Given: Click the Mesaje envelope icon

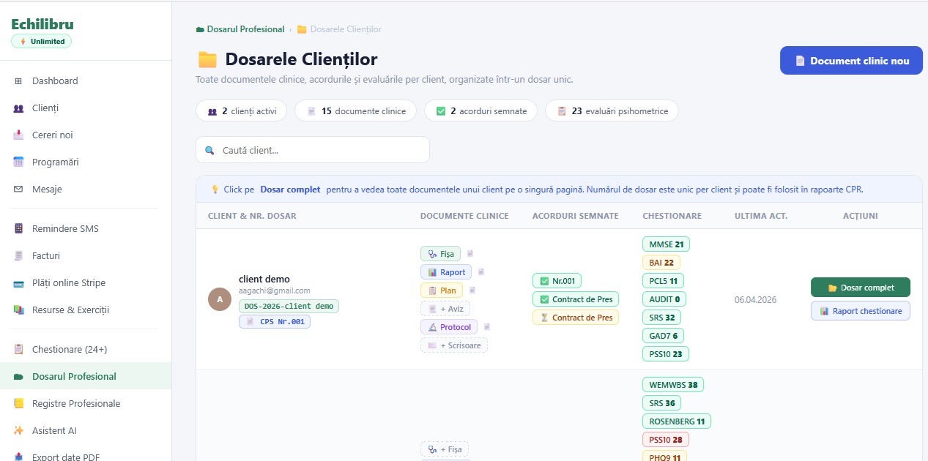Looking at the screenshot, I should coord(18,190).
